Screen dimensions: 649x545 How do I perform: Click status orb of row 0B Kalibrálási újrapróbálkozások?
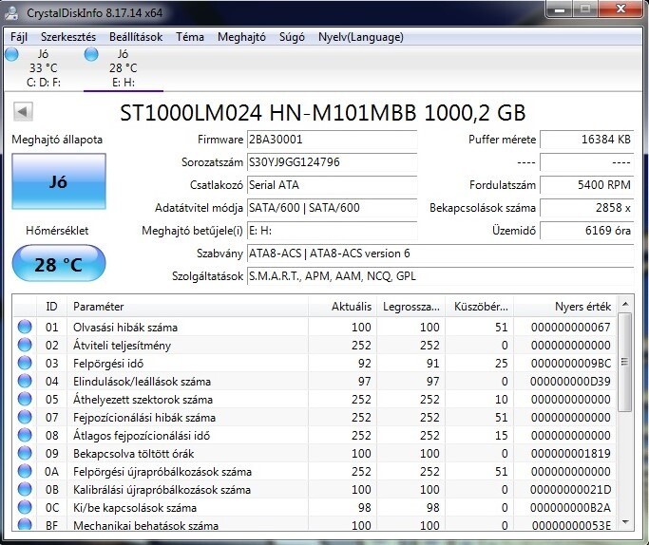click(x=25, y=489)
